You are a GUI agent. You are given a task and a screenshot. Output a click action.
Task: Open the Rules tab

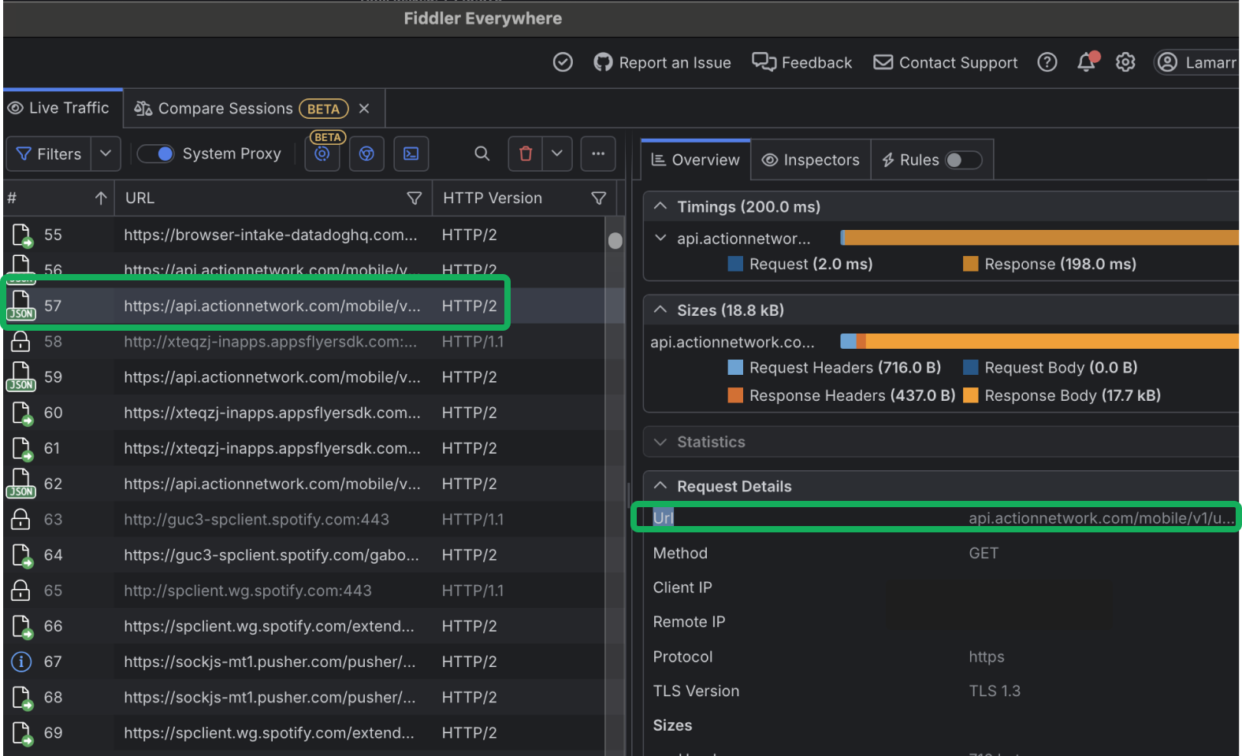coord(910,160)
